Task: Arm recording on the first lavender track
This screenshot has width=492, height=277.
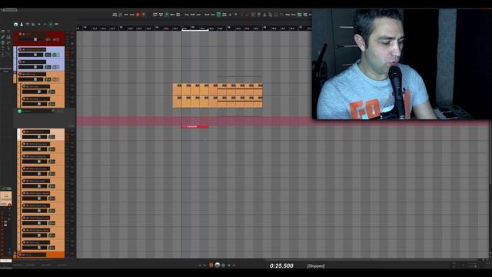Action: (21, 49)
